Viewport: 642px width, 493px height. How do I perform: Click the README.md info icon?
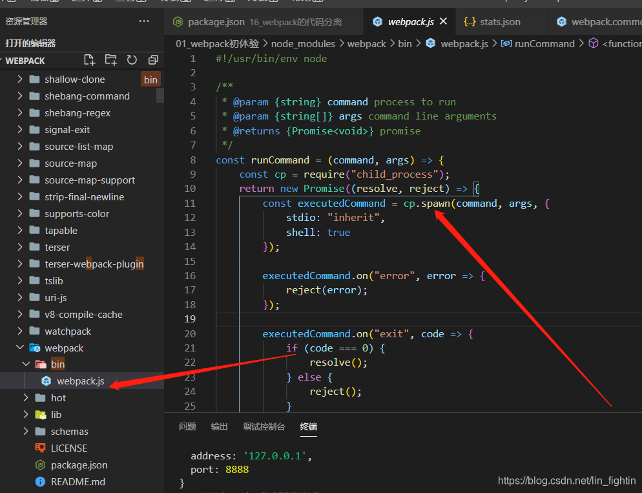tap(40, 482)
